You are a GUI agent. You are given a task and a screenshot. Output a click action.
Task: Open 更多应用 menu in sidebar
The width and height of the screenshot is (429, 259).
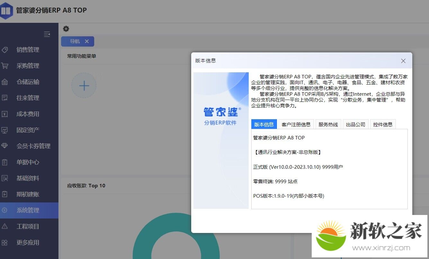click(29, 243)
